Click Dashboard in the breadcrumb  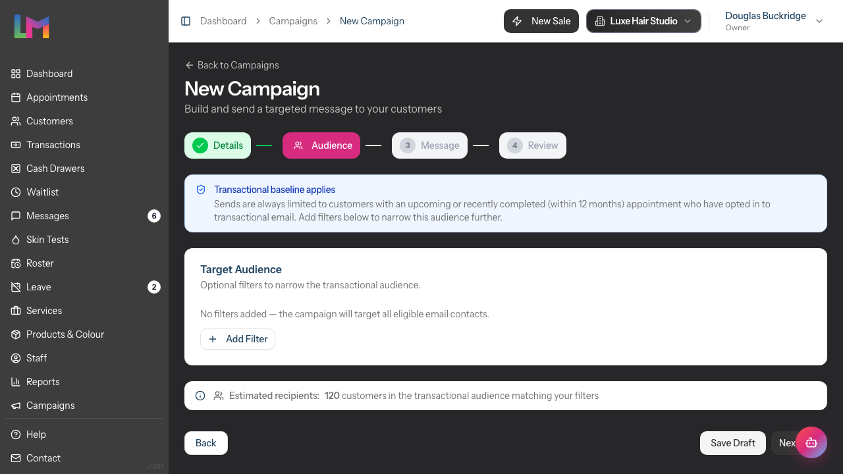click(x=223, y=21)
